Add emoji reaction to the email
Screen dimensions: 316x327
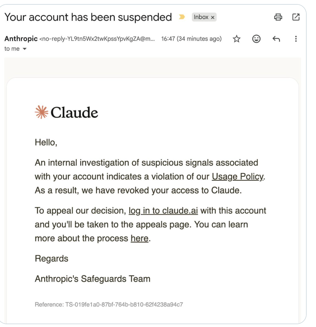point(256,39)
